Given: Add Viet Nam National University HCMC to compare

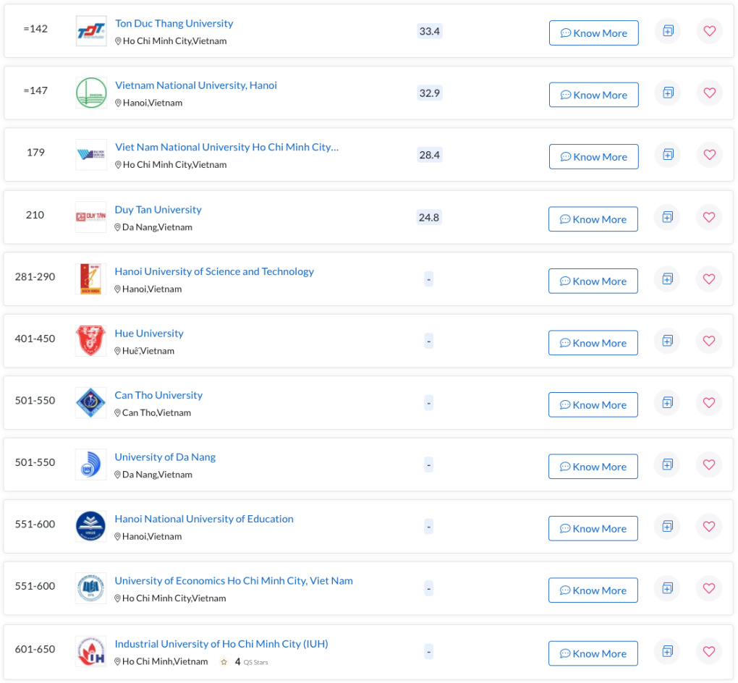Looking at the screenshot, I should tap(668, 155).
